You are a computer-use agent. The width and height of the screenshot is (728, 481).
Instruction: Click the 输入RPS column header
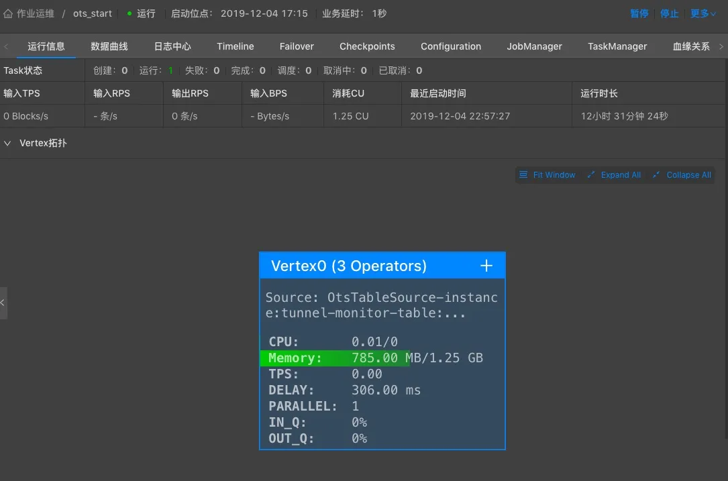pyautogui.click(x=111, y=93)
